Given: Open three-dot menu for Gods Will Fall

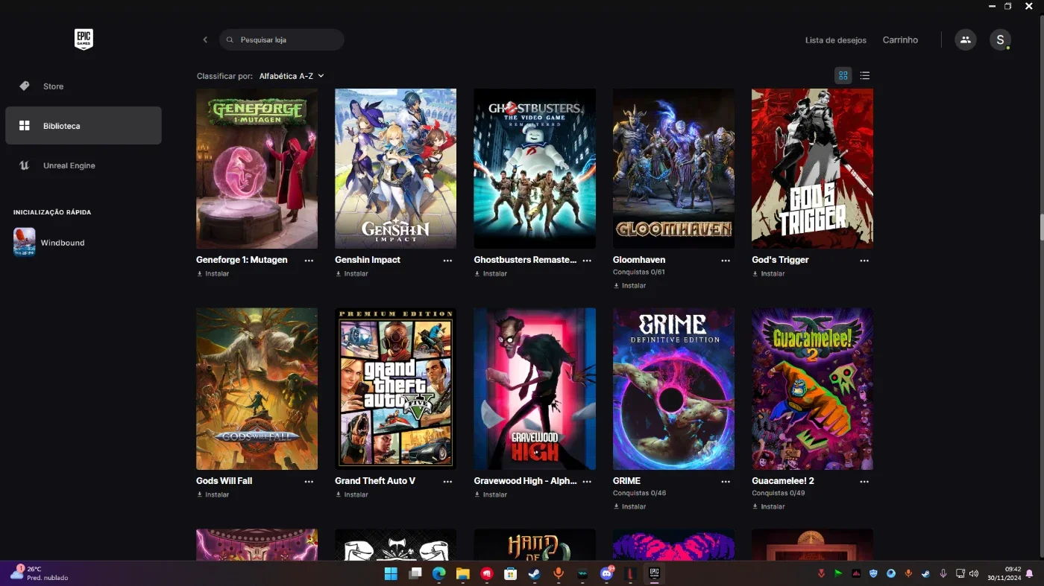Looking at the screenshot, I should pos(309,482).
